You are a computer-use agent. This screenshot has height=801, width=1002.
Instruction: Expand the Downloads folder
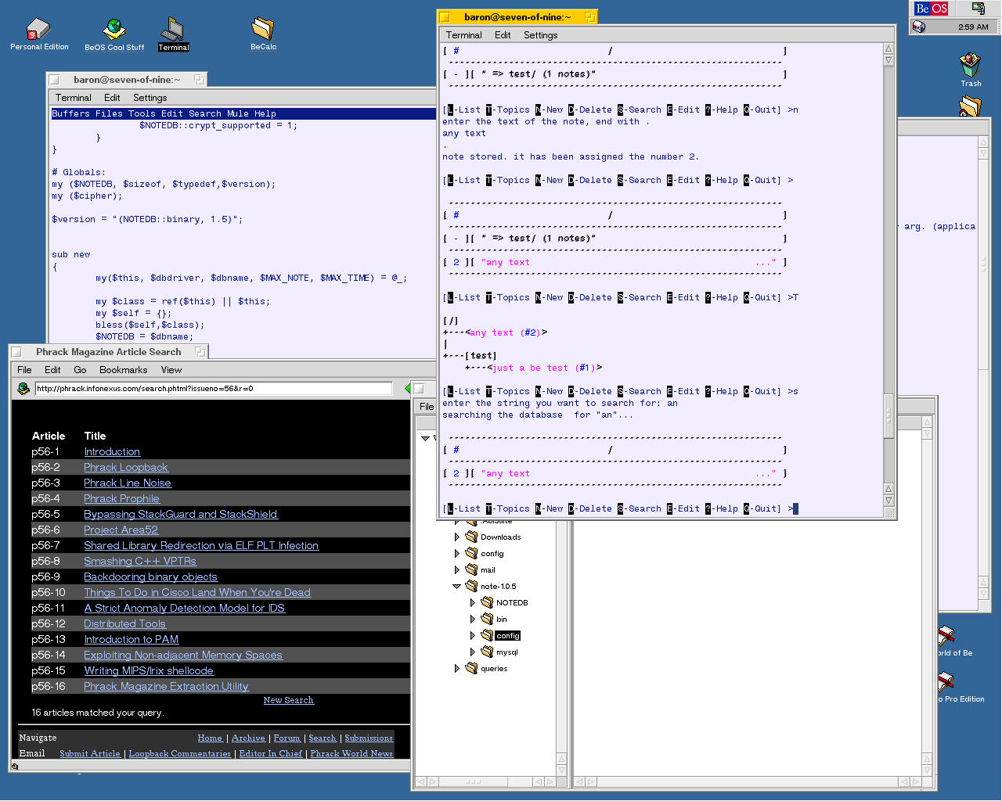point(457,537)
